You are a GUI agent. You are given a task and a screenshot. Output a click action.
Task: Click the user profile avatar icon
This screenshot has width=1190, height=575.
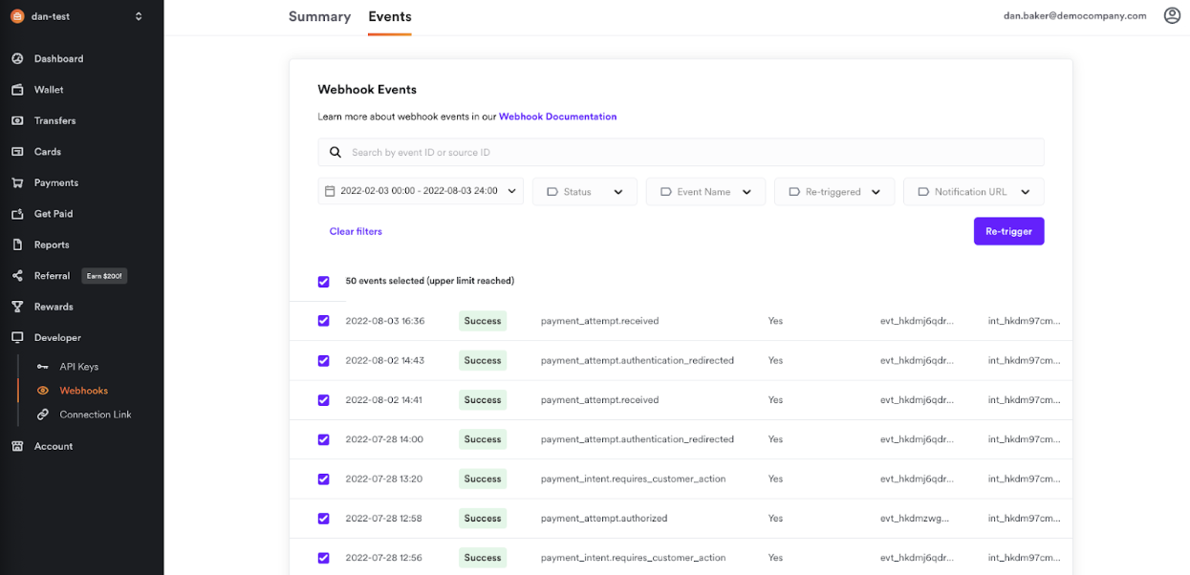(x=1172, y=16)
